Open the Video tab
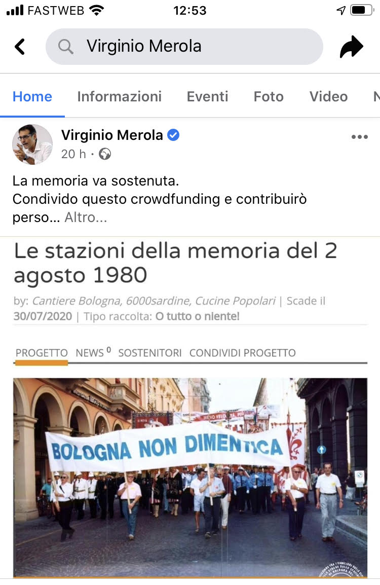This screenshot has width=380, height=585. point(328,97)
